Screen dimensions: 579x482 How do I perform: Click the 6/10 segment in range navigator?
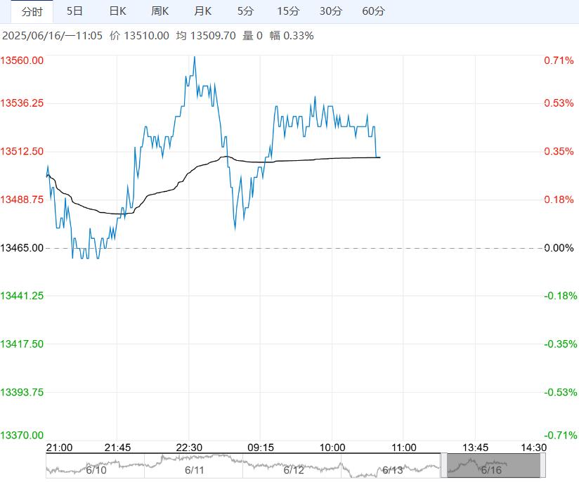tap(96, 469)
